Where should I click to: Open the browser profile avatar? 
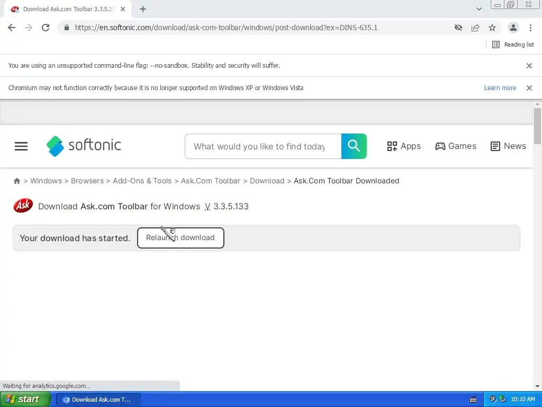[513, 28]
